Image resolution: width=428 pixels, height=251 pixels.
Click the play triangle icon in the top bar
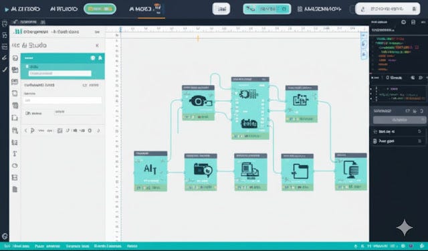(7, 9)
